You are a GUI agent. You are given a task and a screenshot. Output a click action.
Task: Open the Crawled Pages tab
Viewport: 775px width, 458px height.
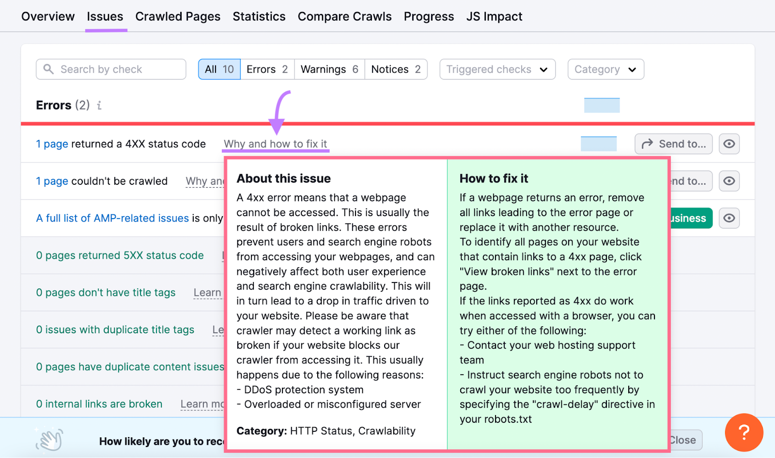[178, 16]
